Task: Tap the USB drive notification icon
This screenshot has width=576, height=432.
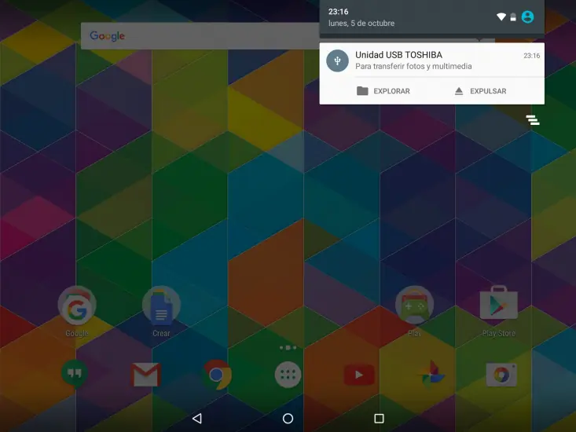Action: tap(337, 60)
